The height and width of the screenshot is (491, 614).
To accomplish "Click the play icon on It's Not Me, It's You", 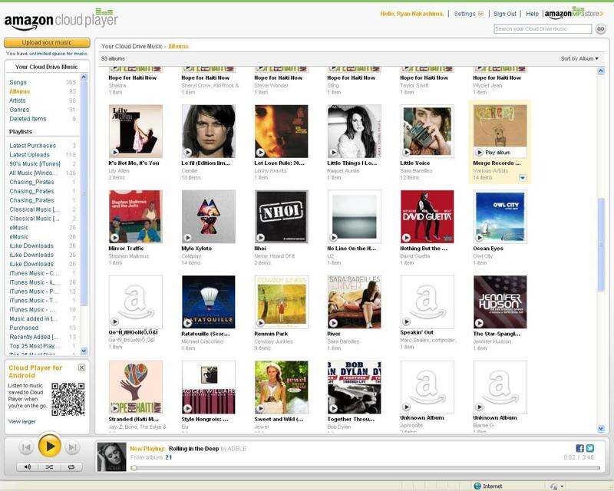I will 114,153.
